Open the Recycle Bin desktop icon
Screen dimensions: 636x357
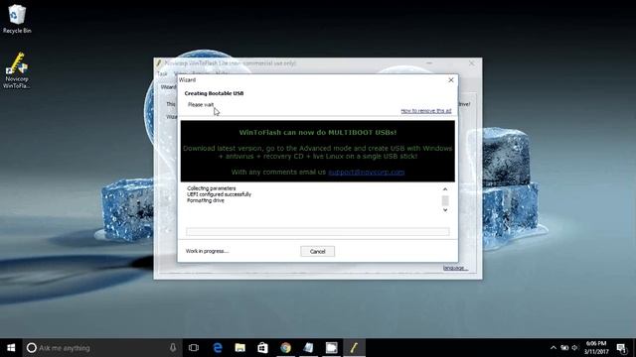tap(17, 19)
